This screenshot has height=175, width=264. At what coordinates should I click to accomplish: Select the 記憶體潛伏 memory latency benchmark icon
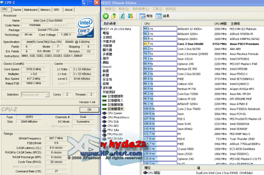tap(104, 109)
